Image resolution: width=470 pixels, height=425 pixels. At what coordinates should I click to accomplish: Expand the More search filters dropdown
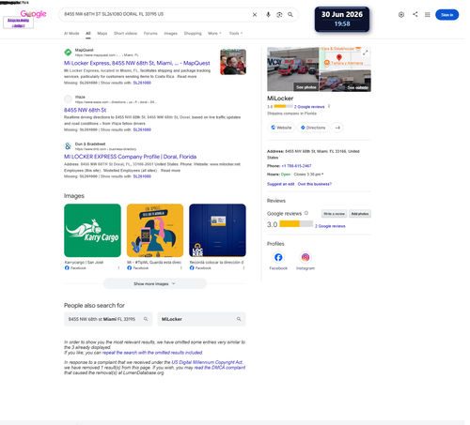[214, 33]
